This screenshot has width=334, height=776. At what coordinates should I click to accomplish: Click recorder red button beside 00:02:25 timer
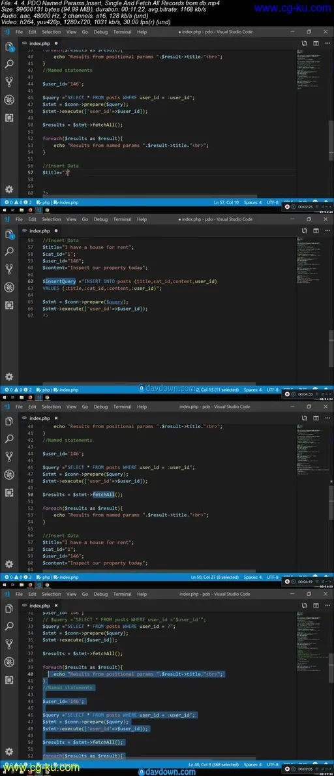287,207
